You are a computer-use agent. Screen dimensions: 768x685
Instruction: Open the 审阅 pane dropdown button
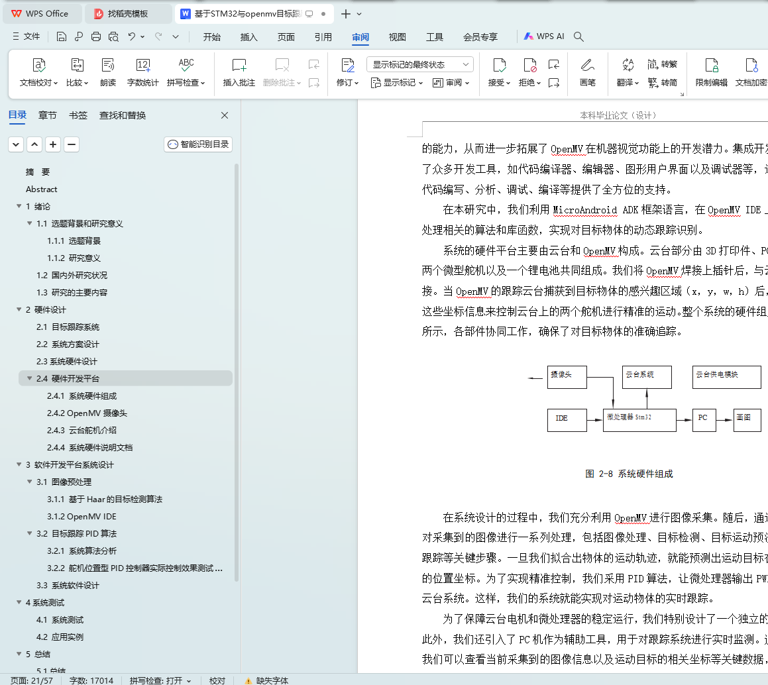coord(451,83)
